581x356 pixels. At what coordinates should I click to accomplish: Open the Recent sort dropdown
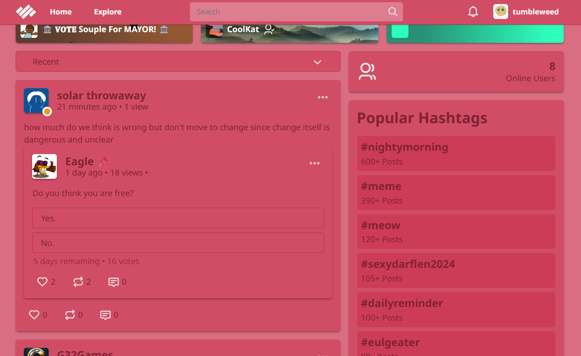(x=178, y=62)
